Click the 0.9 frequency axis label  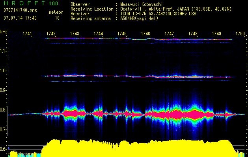click(3, 90)
